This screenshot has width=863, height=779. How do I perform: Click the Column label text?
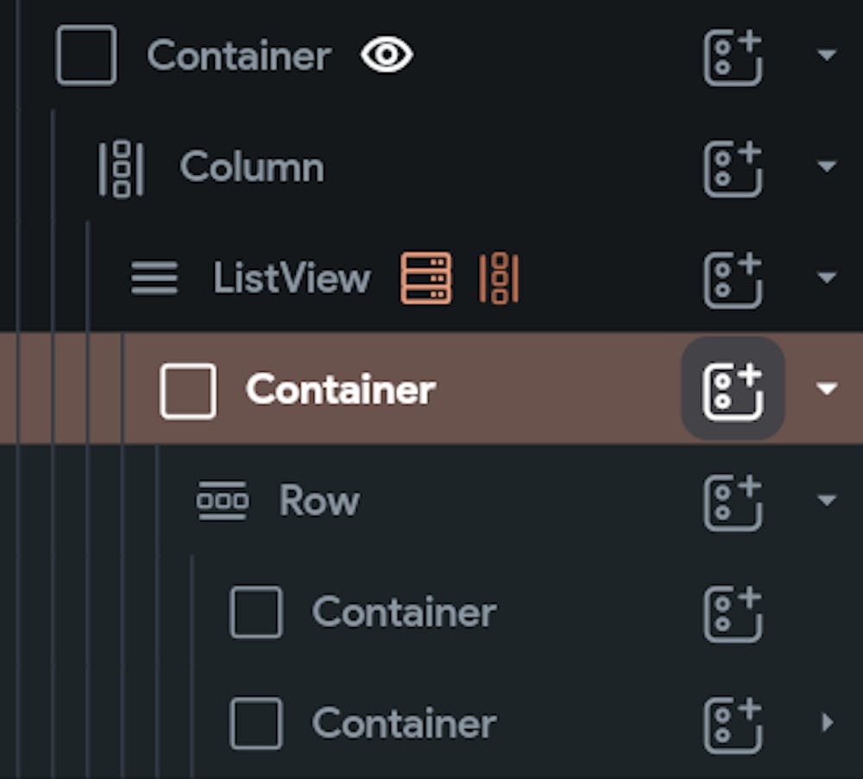pyautogui.click(x=251, y=167)
